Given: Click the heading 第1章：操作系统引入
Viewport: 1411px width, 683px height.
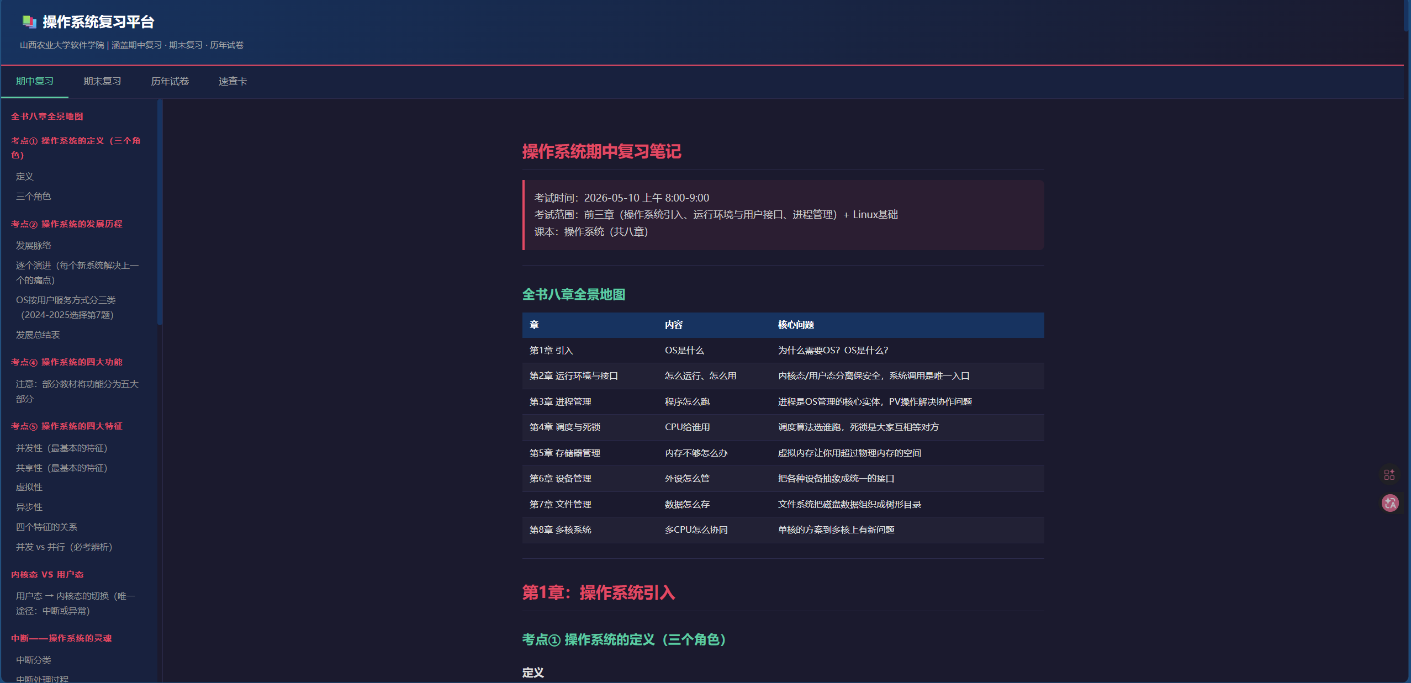Looking at the screenshot, I should [599, 593].
